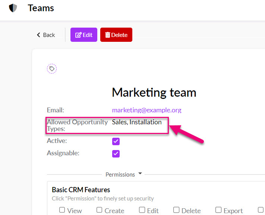
Task: Enable the Create permission checkbox
Action: [99, 210]
